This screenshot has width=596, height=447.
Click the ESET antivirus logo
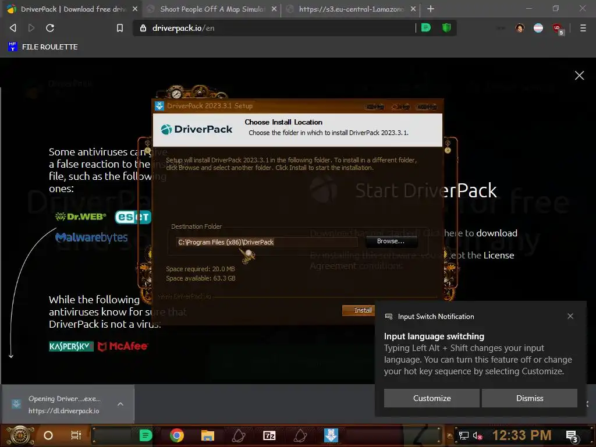point(133,217)
